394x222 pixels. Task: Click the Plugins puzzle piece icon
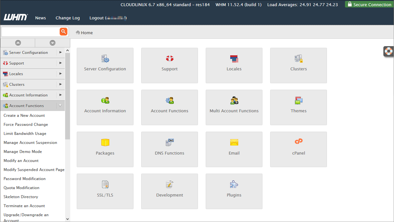coord(234,185)
